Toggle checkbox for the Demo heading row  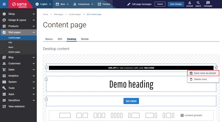coord(46,79)
